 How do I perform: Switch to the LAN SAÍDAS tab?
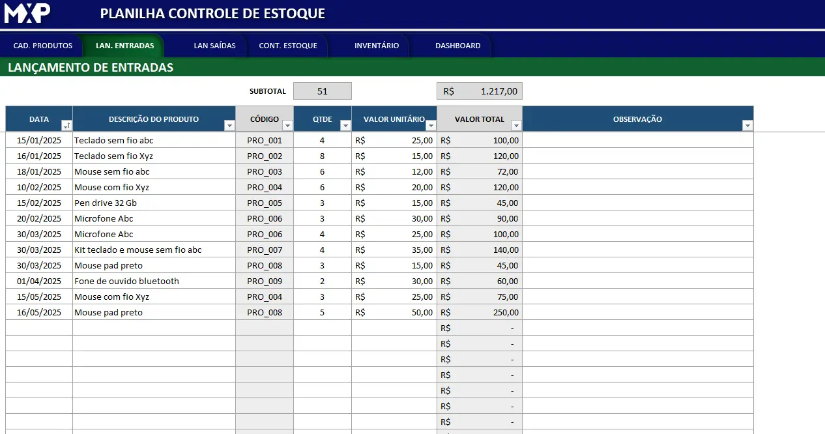point(214,46)
